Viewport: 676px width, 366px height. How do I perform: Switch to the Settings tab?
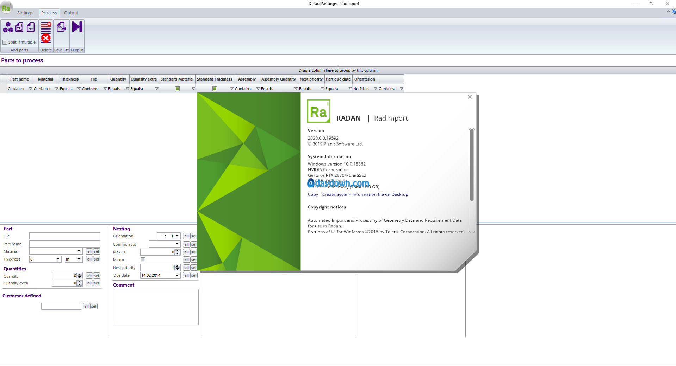click(25, 13)
